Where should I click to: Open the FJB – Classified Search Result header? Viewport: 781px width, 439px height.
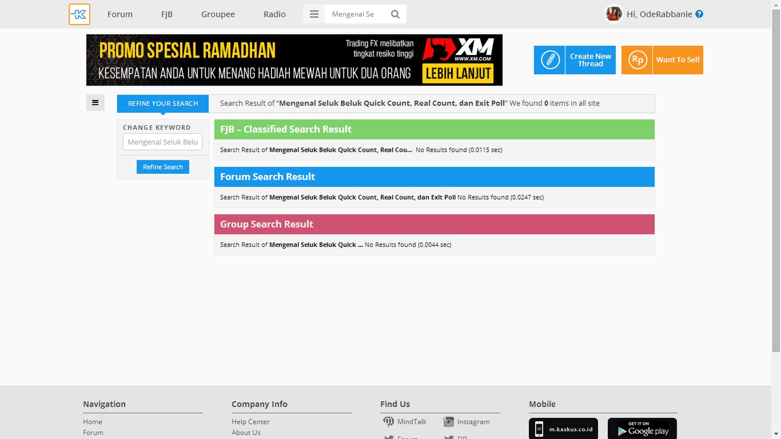point(434,129)
